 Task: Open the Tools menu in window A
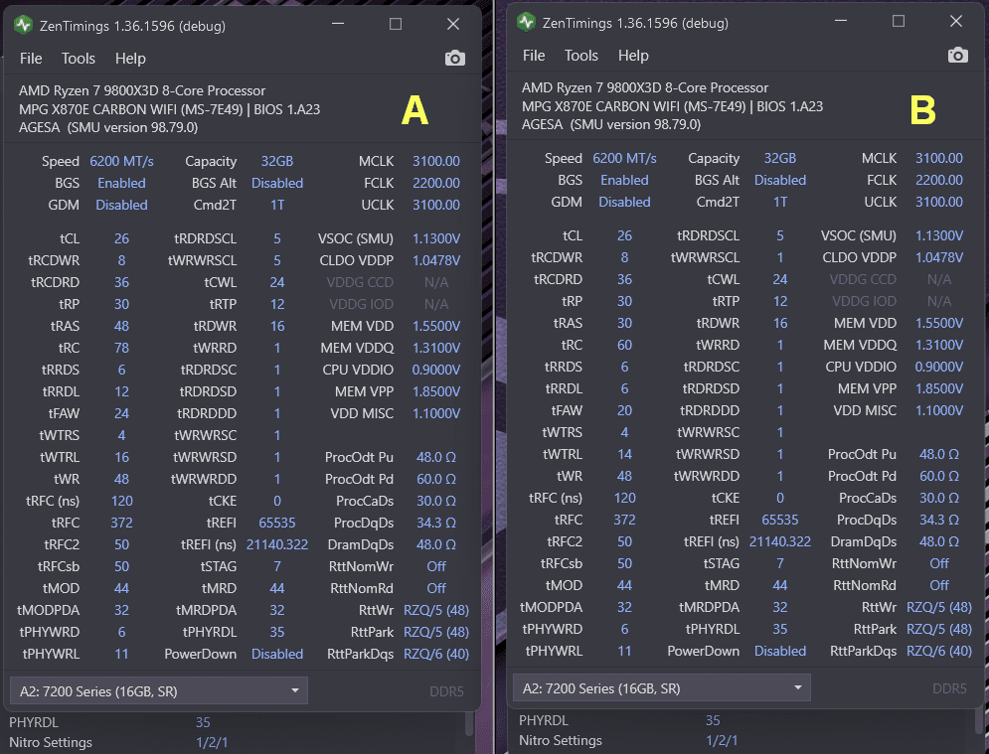pos(79,59)
